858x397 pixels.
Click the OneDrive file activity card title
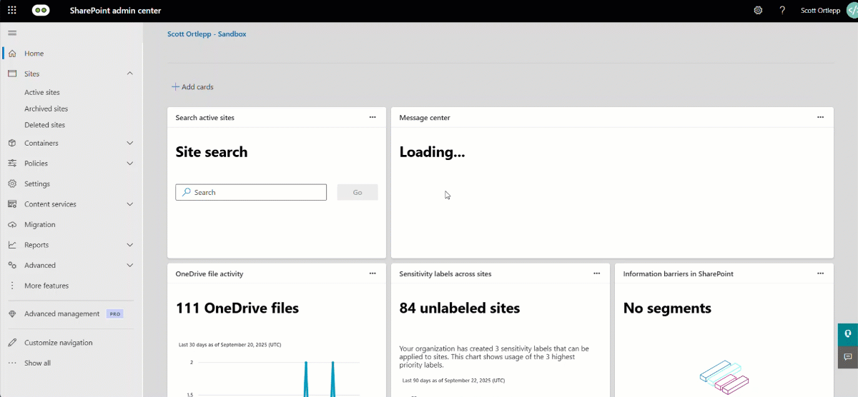point(209,273)
